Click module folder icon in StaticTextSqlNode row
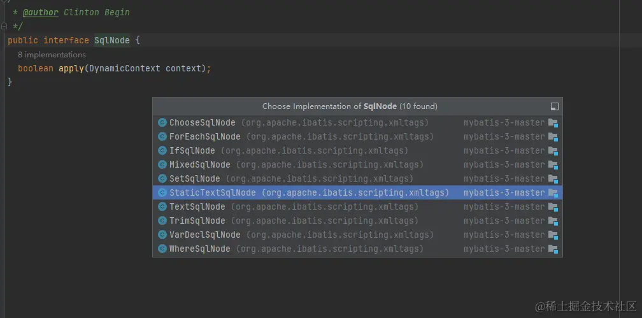642x318 pixels. coord(553,193)
